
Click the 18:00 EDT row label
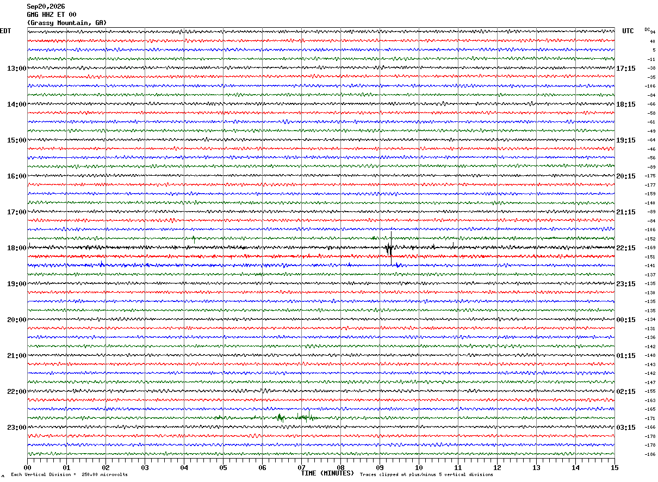coord(17,248)
